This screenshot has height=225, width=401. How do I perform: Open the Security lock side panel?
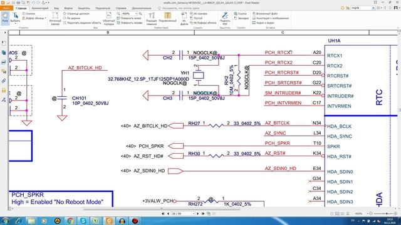pos(4,90)
